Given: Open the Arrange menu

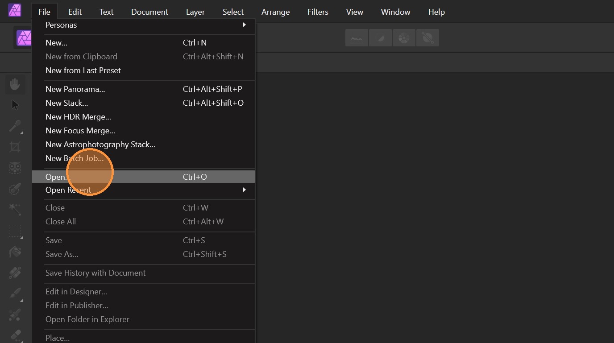Looking at the screenshot, I should (275, 12).
